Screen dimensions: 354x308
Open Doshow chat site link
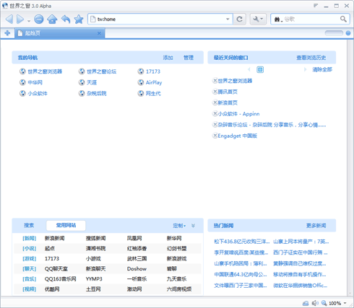click(x=137, y=269)
